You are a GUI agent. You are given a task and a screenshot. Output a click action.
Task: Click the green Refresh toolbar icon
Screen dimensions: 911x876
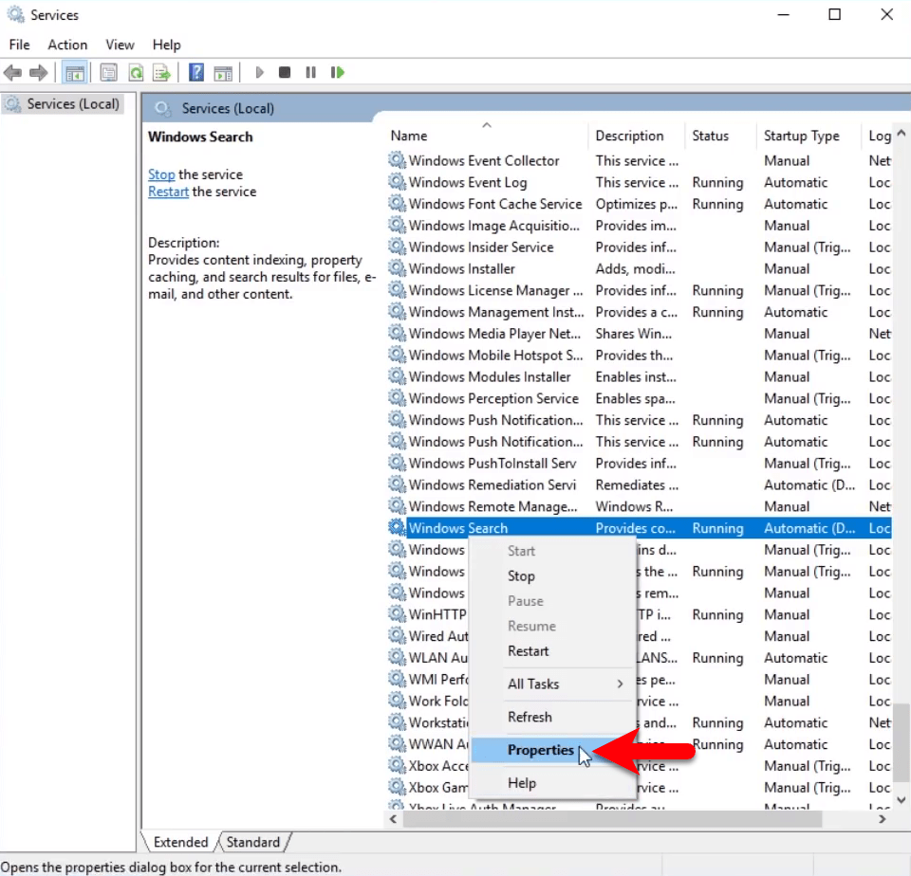pos(136,73)
